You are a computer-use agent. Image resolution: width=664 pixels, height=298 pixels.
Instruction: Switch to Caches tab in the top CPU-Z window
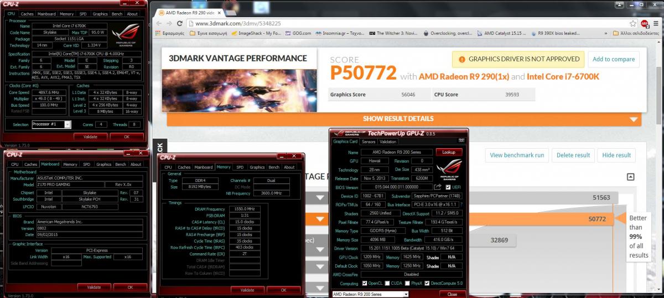[26, 14]
